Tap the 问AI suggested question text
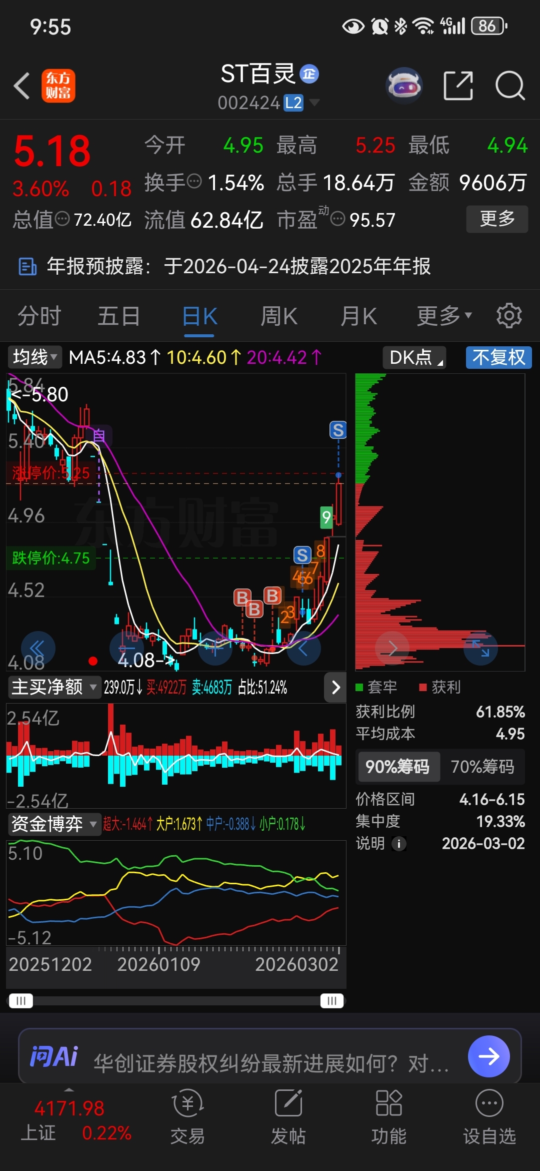 tap(271, 1063)
